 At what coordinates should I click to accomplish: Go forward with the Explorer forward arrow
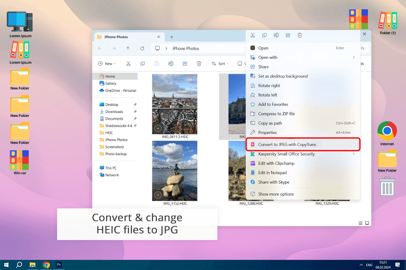[x=114, y=49]
